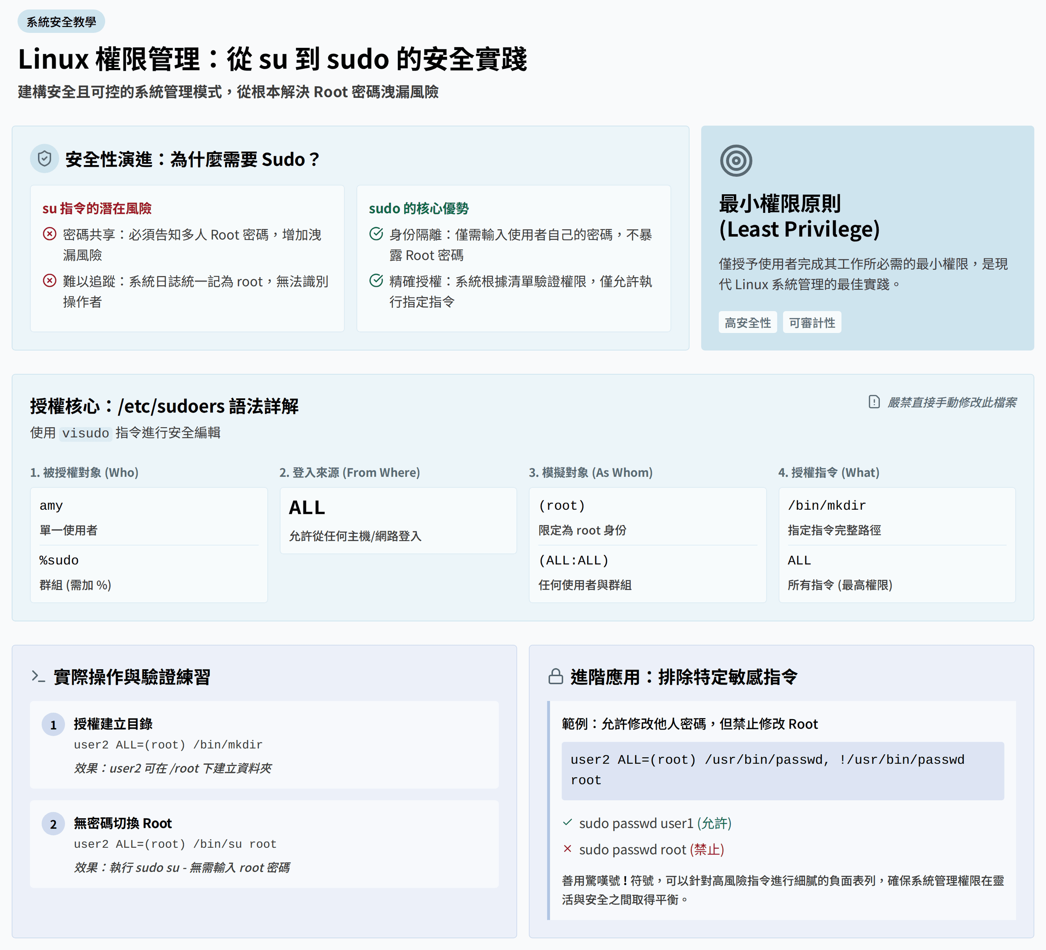Click the warning file icon near 嚴禁直接手動修改此檔案
The image size is (1046, 950).
(874, 402)
